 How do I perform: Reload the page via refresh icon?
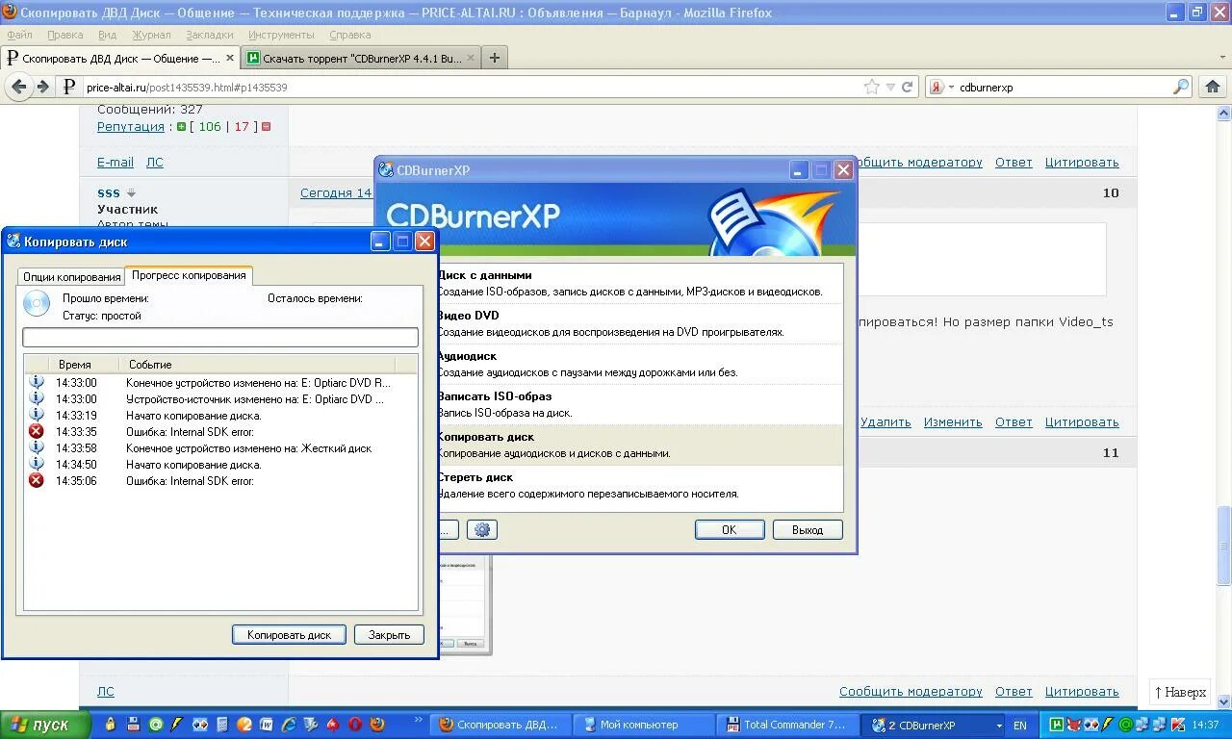point(907,87)
